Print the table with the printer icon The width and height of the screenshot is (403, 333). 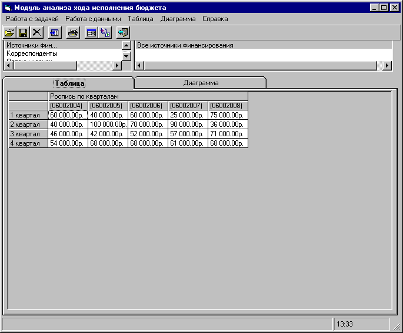pyautogui.click(x=73, y=32)
